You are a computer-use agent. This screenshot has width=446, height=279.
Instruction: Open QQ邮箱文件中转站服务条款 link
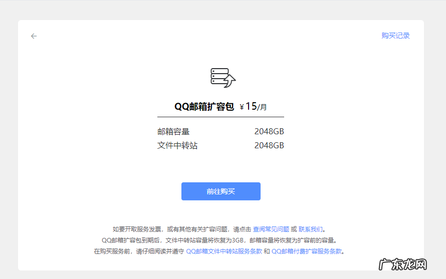pos(224,251)
